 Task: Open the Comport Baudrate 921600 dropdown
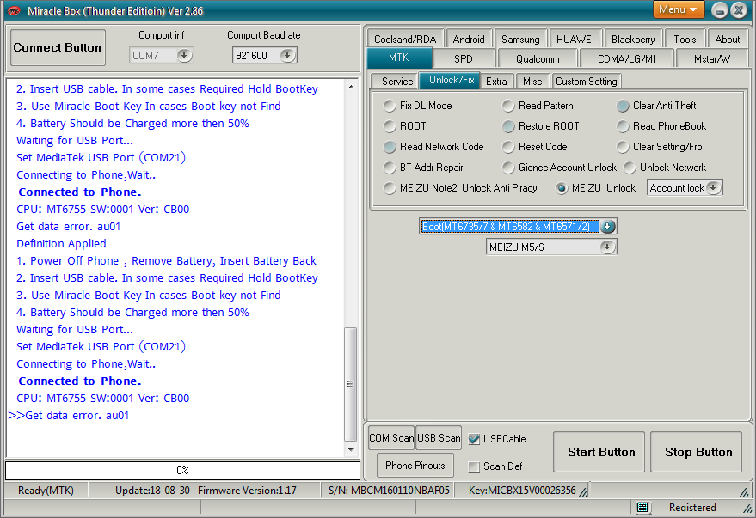[x=287, y=55]
